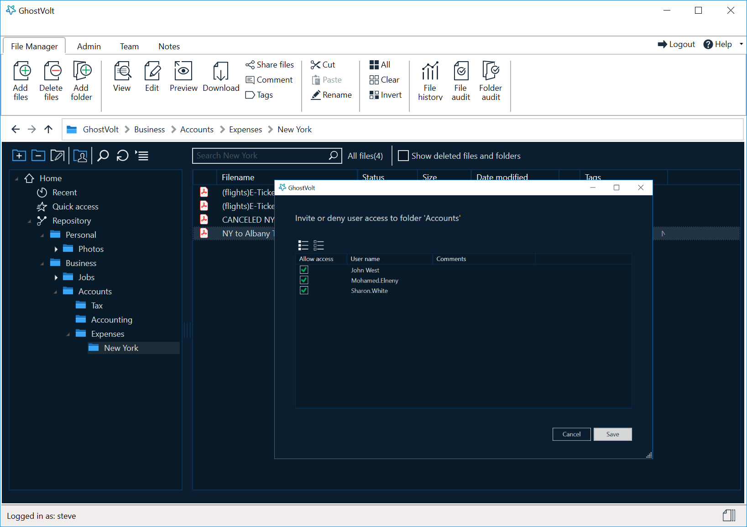The width and height of the screenshot is (747, 527).
Task: Switch to the File Manager tab
Action: [x=34, y=46]
